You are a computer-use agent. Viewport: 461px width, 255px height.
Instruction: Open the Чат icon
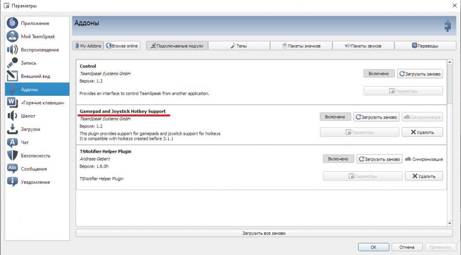[12, 142]
